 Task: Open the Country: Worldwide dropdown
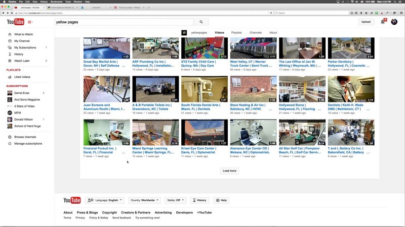pyautogui.click(x=145, y=200)
